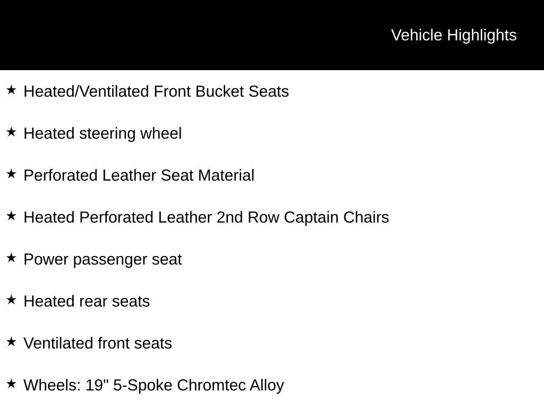Click Heated Perforated Leather 2nd Row Captain Chairs
544x408 pixels.
(x=207, y=217)
